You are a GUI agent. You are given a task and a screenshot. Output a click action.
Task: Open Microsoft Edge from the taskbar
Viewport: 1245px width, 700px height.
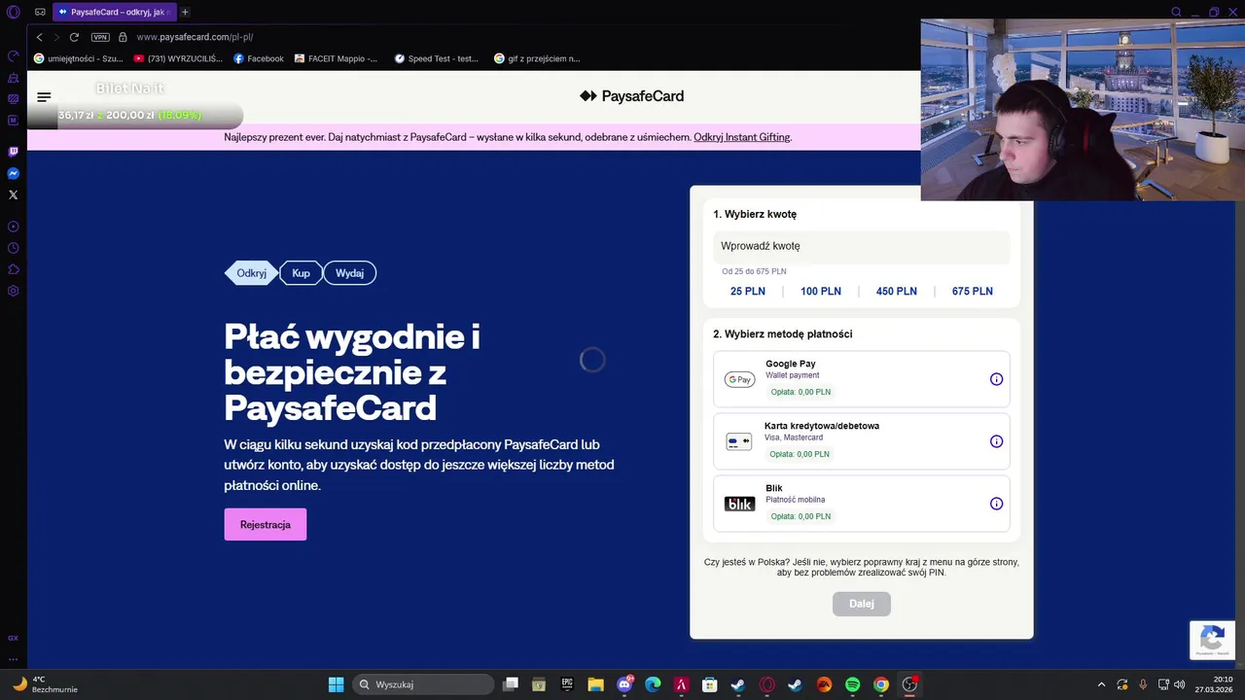[x=653, y=684]
